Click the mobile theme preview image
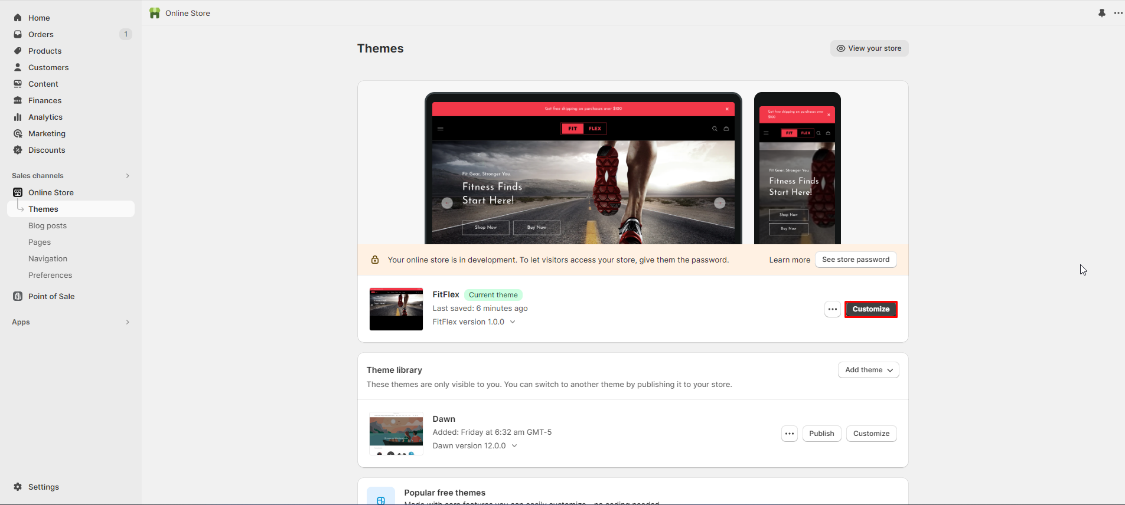Viewport: 1125px width, 505px height. tap(797, 168)
